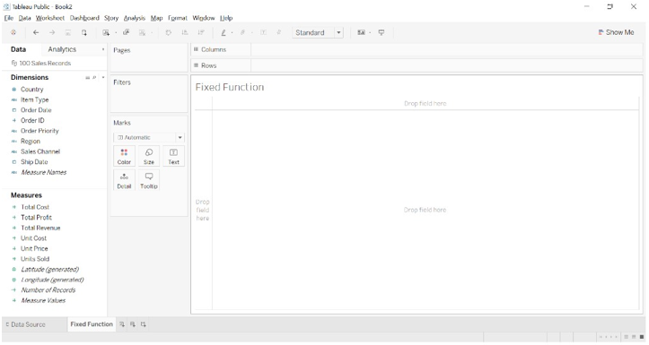The image size is (649, 345).
Task: Switch to the Analytics tab
Action: [x=62, y=49]
